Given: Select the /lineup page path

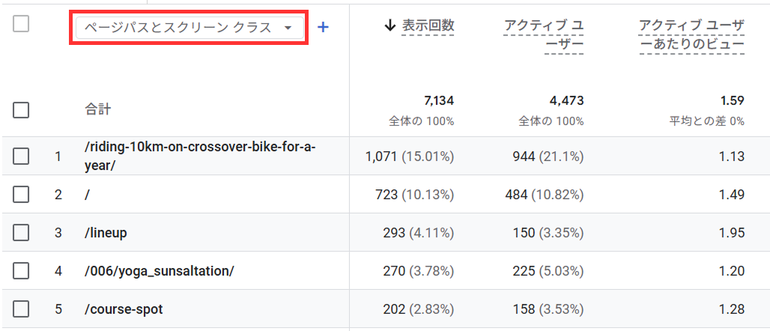Looking at the screenshot, I should click(x=106, y=233).
